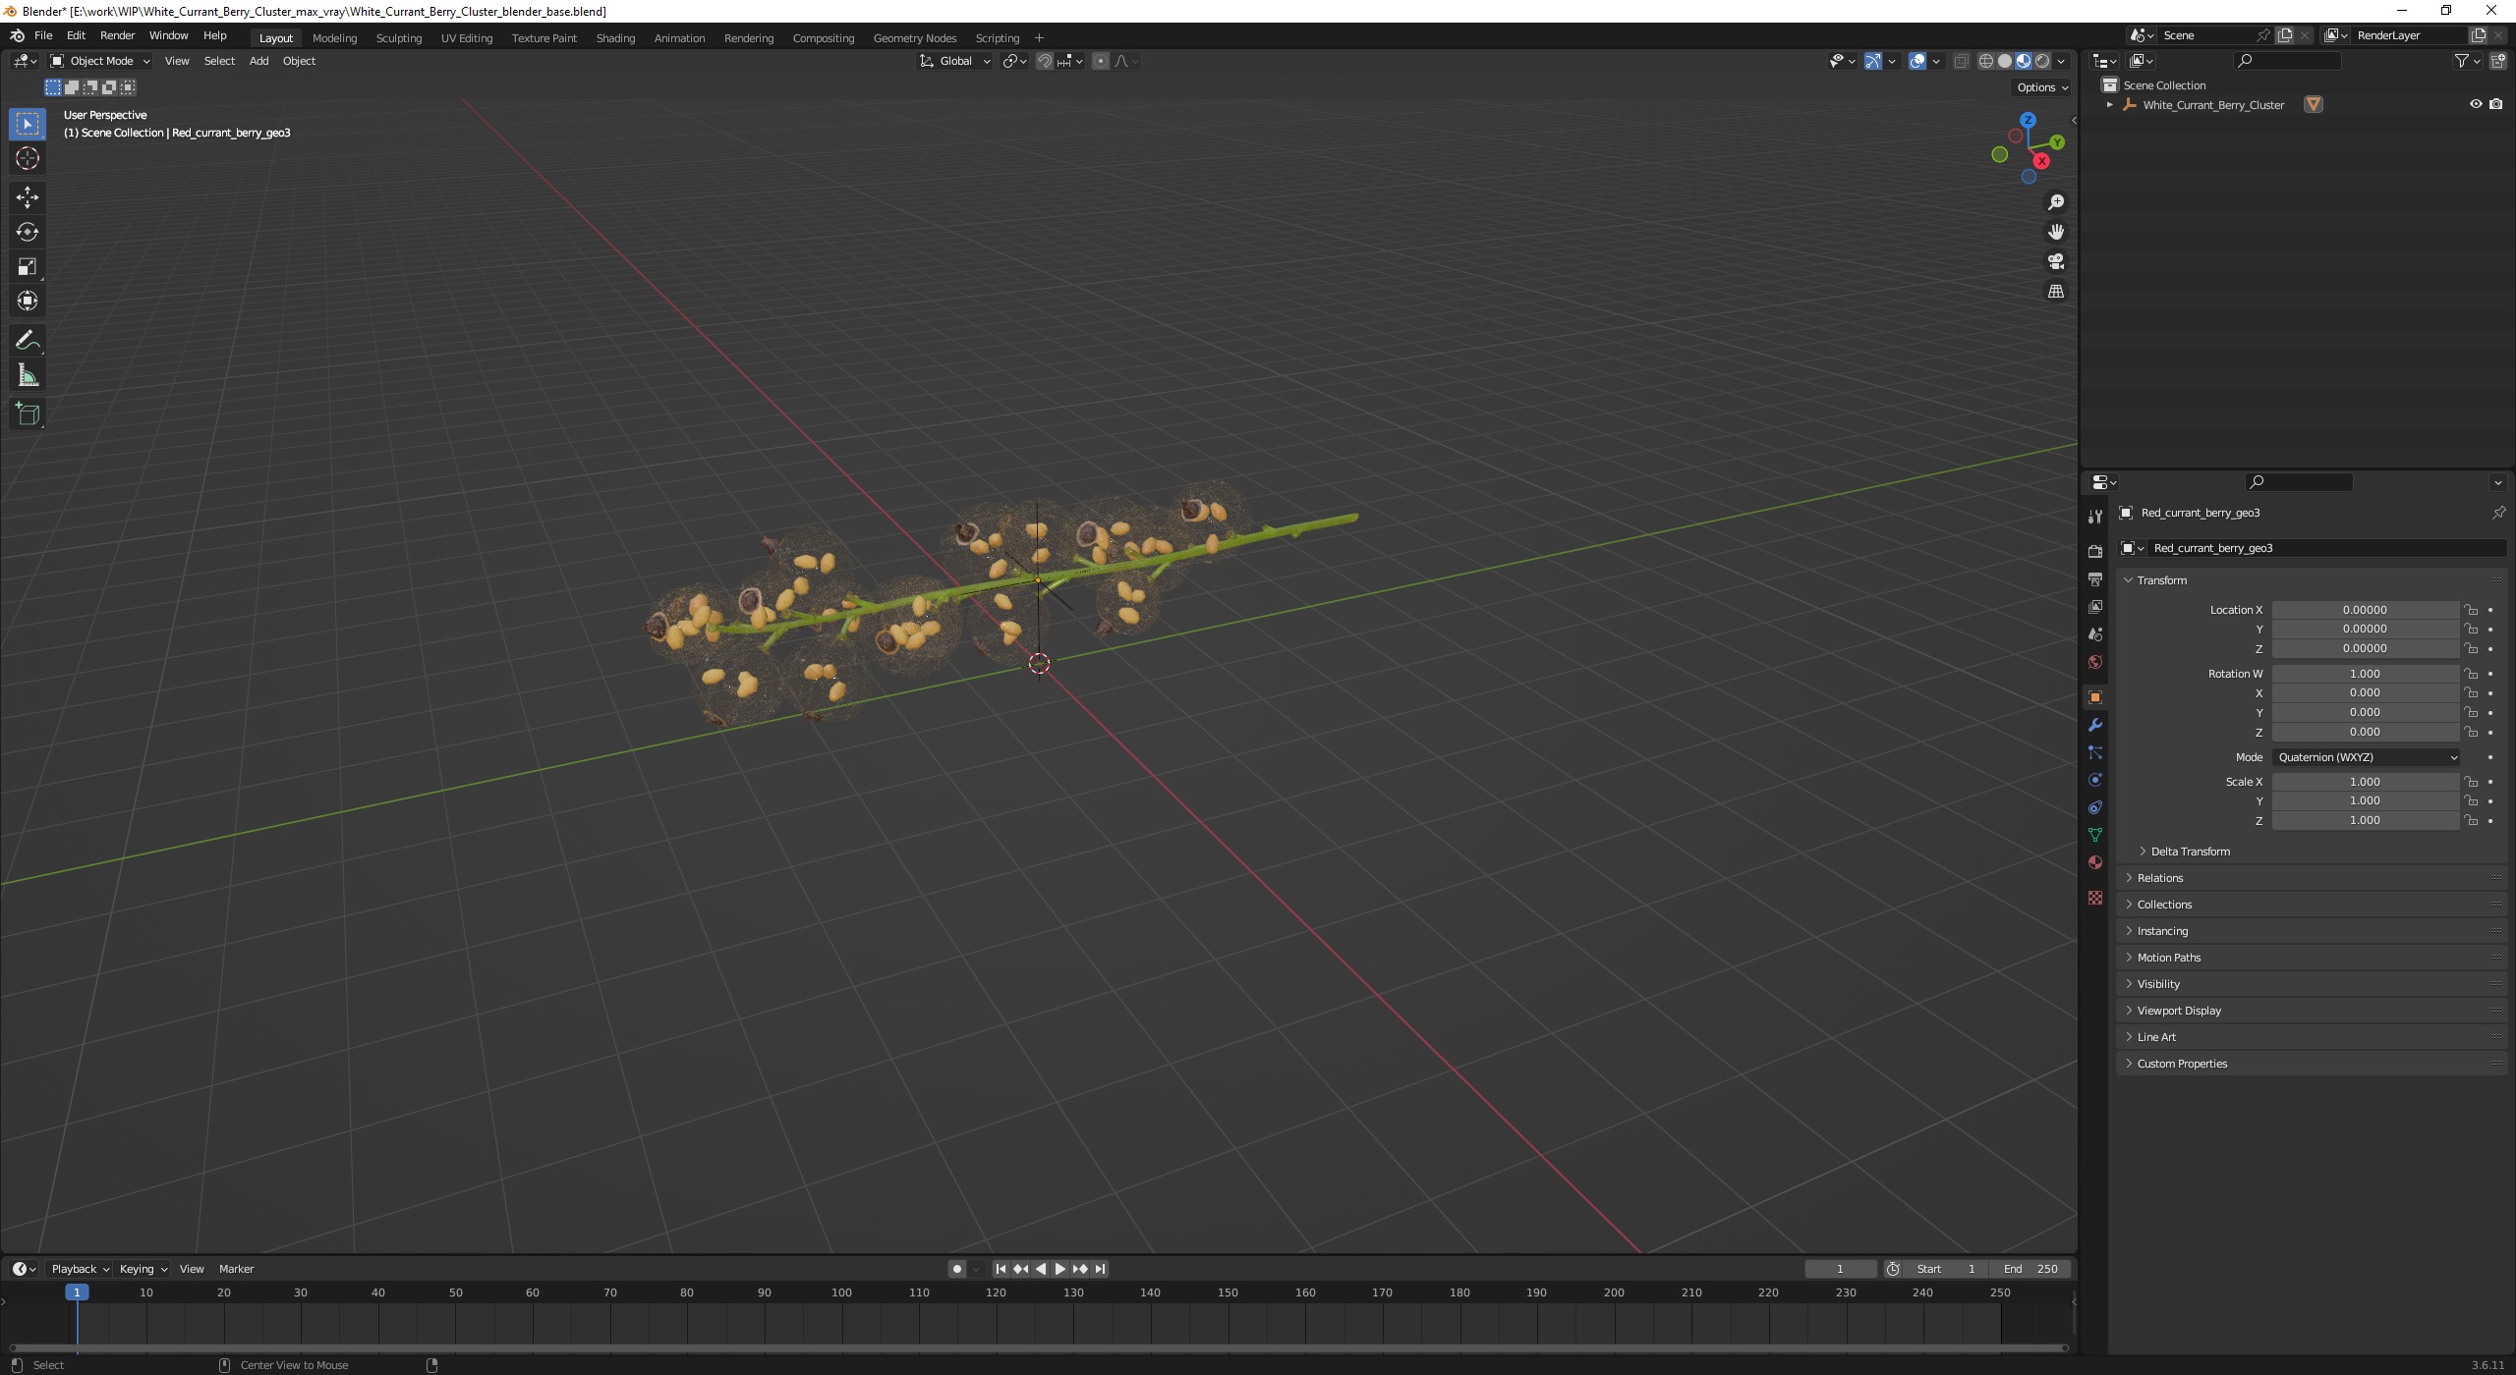Open the Texture properties tab
Viewport: 2516px width, 1375px height.
(2094, 898)
